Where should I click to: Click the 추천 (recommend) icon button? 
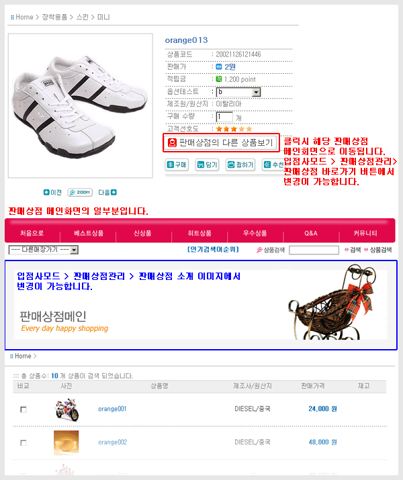coord(273,164)
